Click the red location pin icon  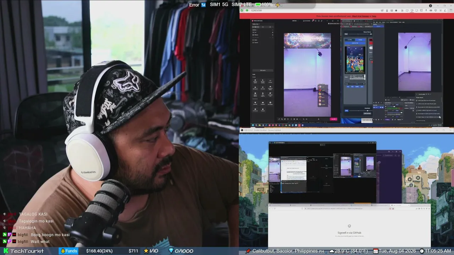click(248, 251)
